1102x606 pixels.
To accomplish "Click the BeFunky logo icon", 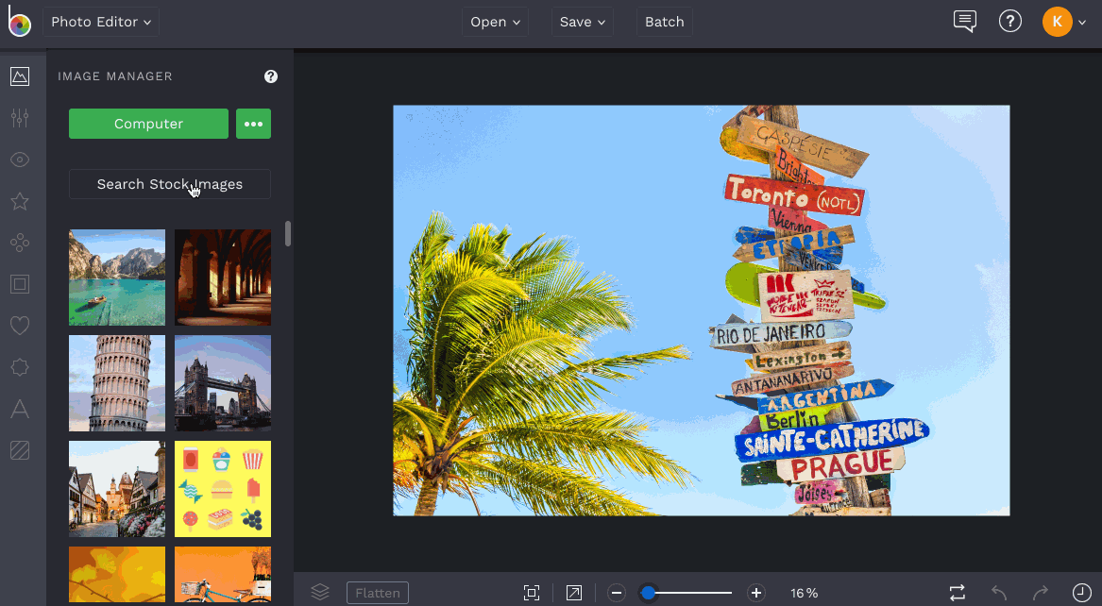I will (19, 21).
